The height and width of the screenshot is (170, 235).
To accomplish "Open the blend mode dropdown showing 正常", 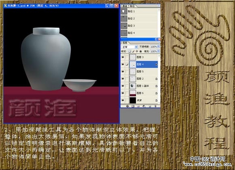I will tap(130, 47).
